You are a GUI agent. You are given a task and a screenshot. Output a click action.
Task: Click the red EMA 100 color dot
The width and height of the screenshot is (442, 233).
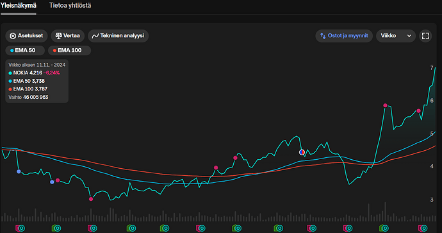pyautogui.click(x=54, y=51)
